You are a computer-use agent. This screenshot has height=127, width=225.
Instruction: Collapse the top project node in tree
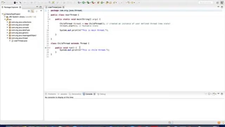(x=2, y=14)
